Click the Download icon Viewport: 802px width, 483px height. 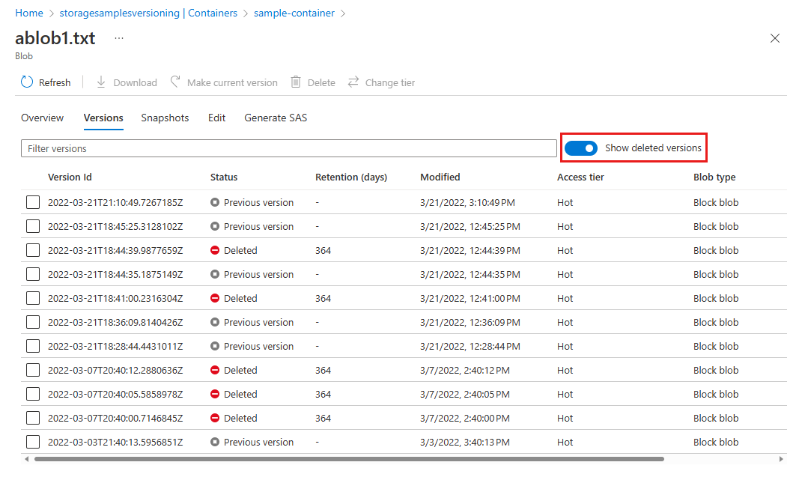[126, 82]
